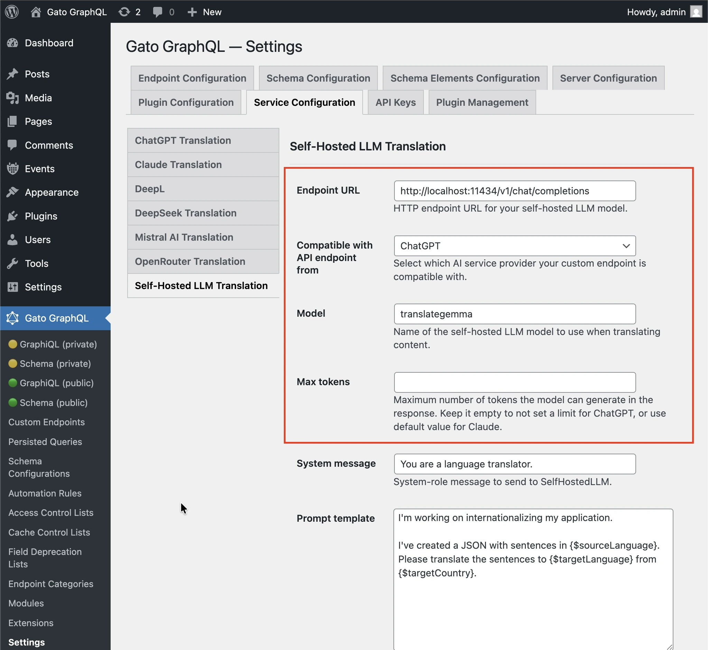Open Plugins via the plug icon
Viewport: 708px width, 650px height.
(x=13, y=216)
